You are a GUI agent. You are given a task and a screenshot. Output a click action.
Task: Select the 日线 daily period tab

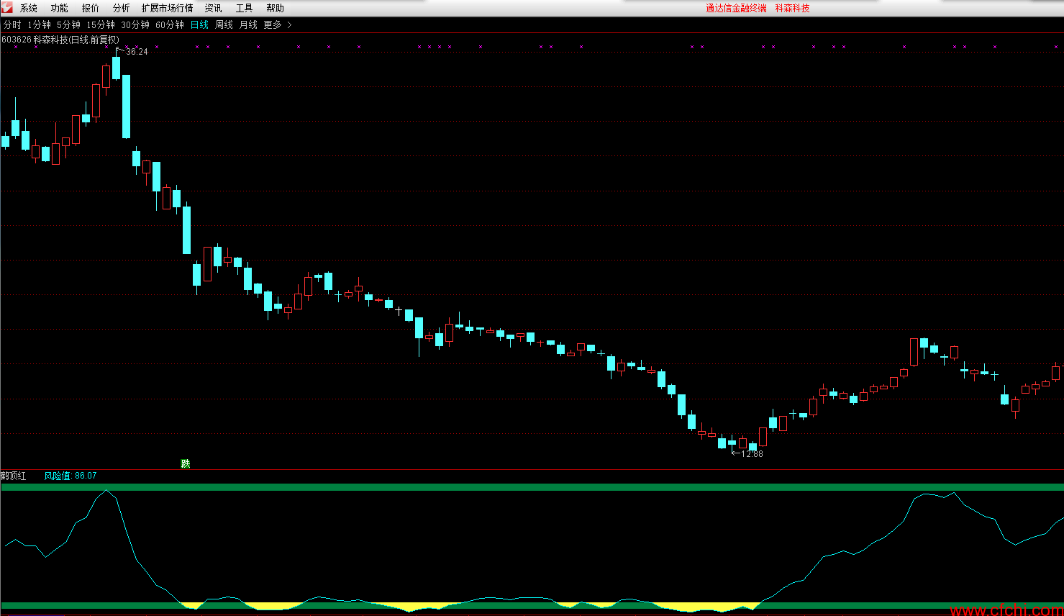click(x=199, y=24)
